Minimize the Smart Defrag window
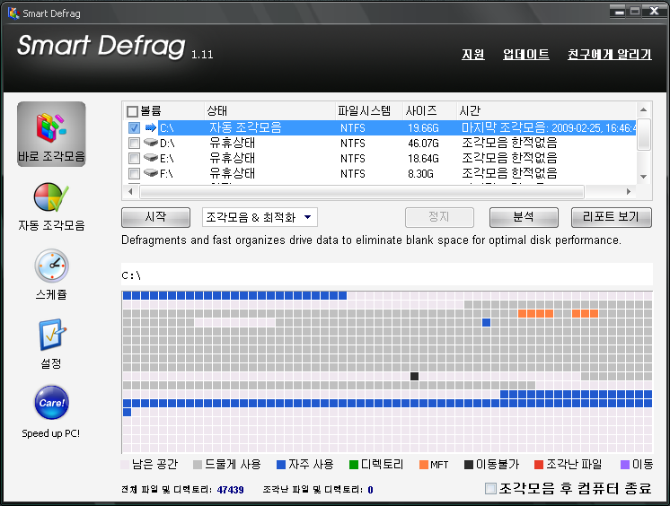 click(619, 12)
